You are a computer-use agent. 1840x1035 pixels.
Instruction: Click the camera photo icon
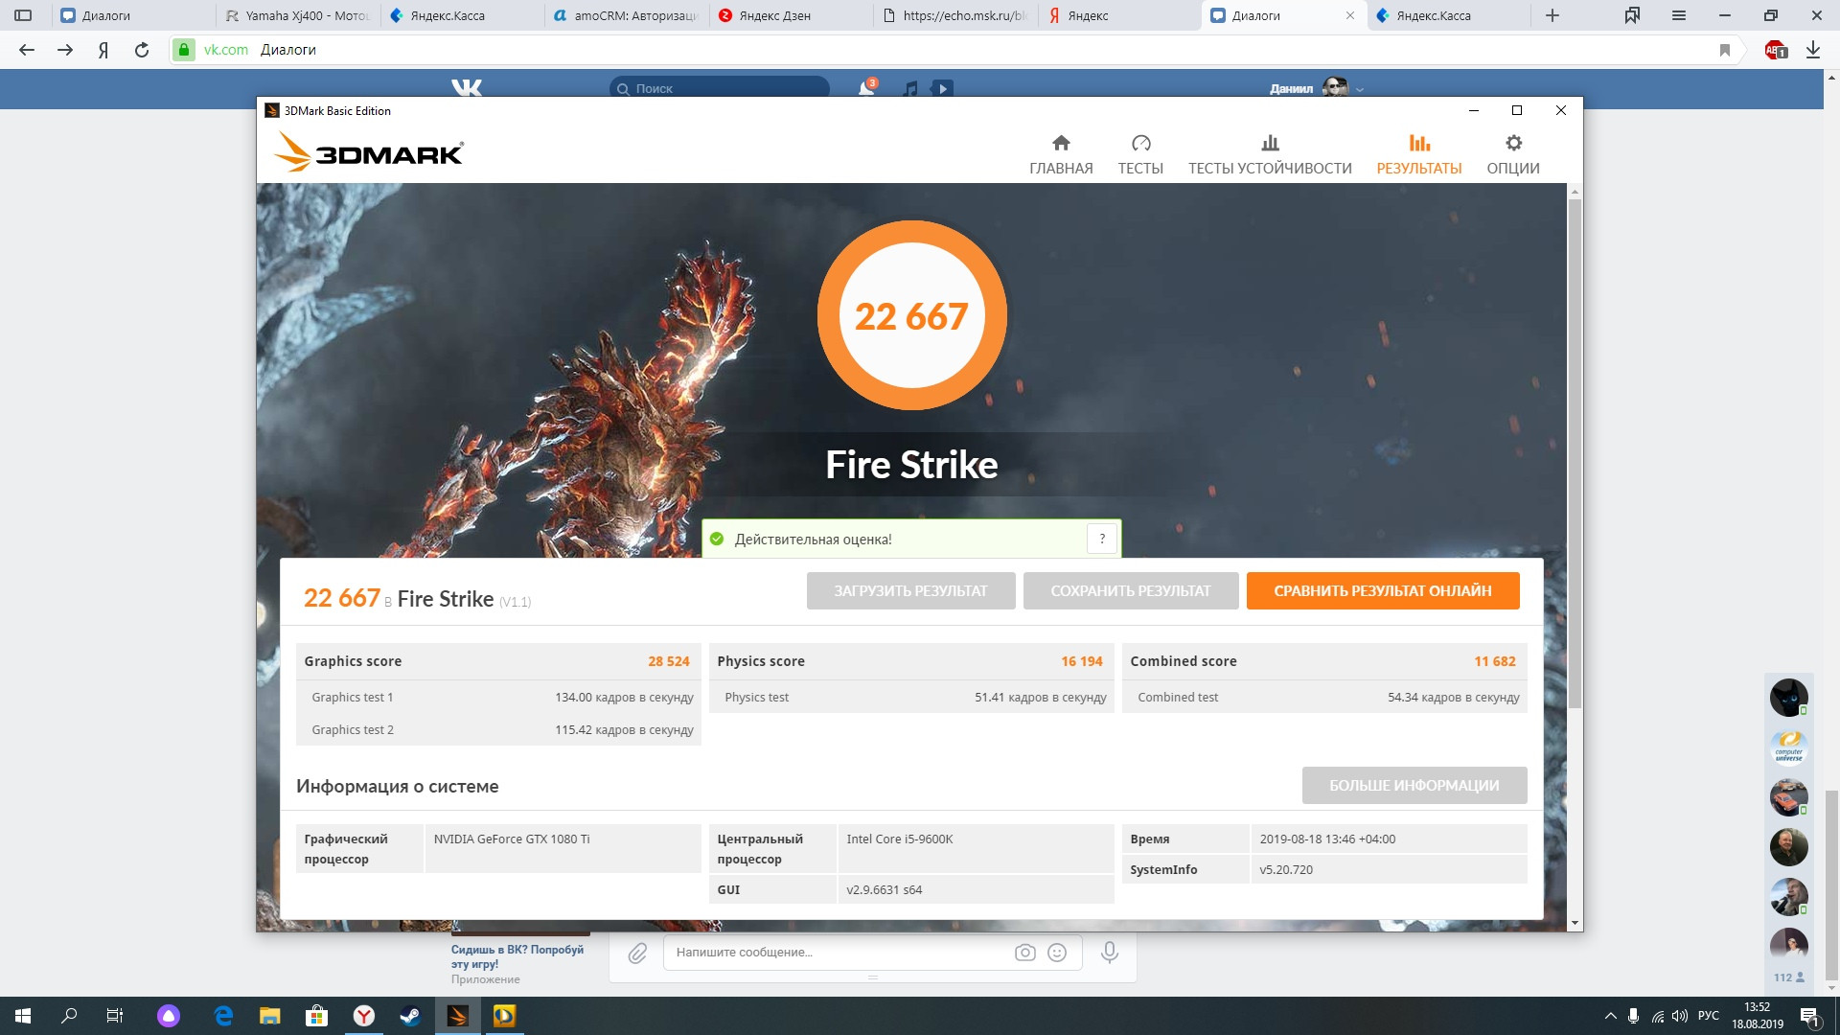(x=1024, y=953)
